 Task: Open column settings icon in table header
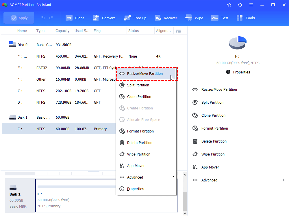pyautogui.click(x=178, y=31)
